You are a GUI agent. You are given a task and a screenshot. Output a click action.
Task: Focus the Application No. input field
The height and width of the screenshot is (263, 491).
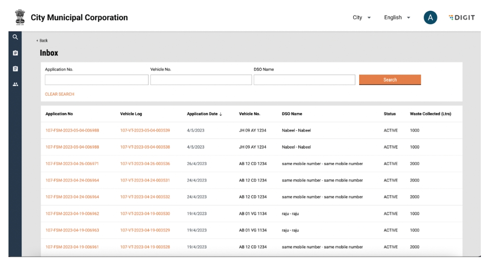[97, 80]
